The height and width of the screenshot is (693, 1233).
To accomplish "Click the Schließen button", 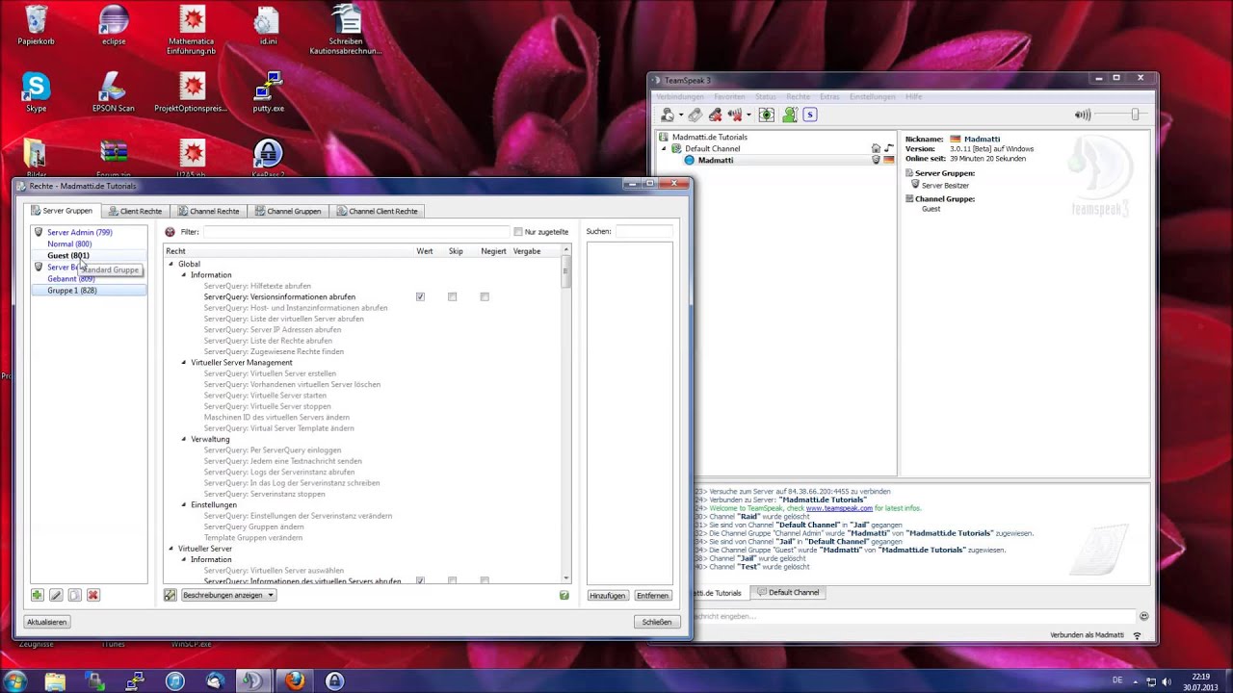I will (657, 622).
